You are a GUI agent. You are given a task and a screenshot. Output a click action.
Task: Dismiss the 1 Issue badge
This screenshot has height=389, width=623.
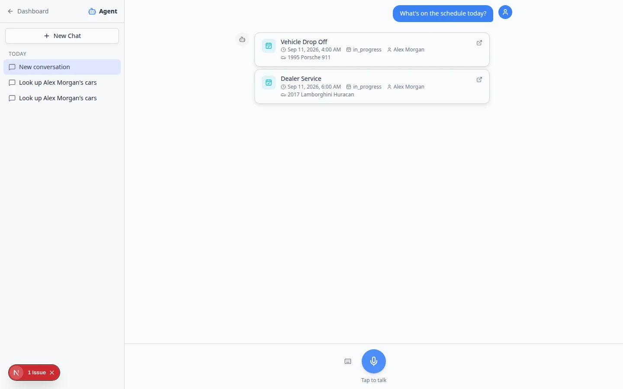pos(52,373)
